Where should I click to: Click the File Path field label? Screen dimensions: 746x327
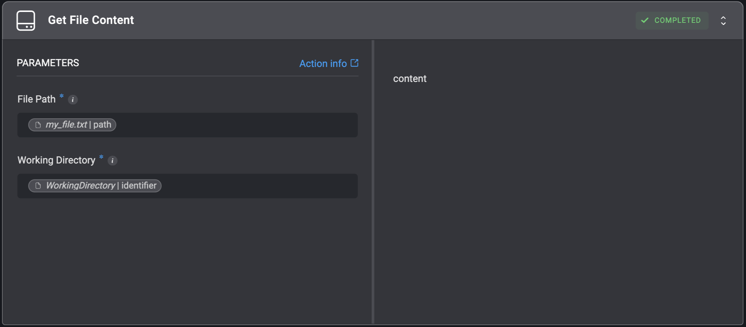[x=36, y=99]
